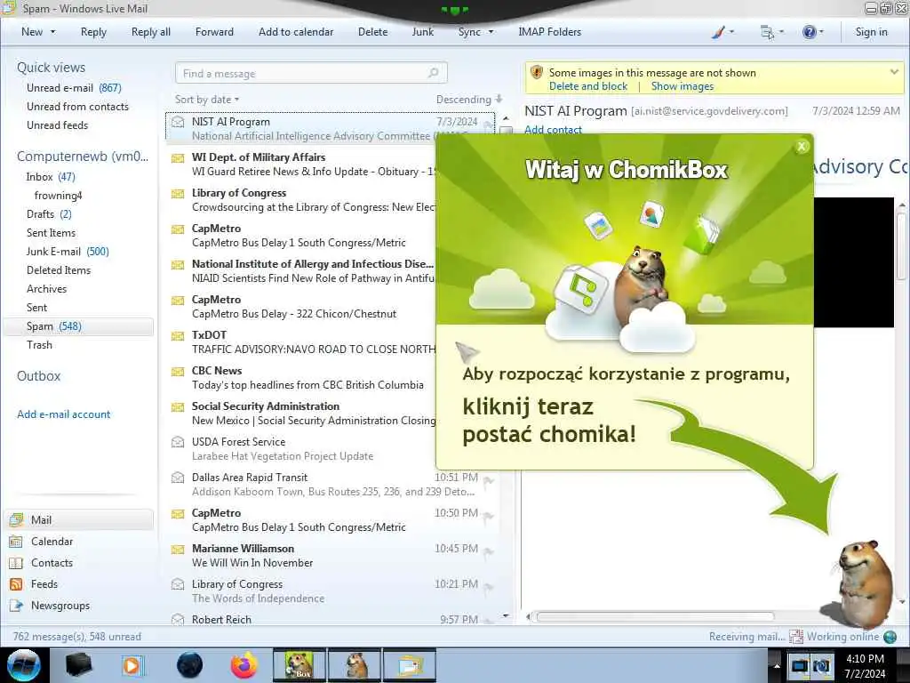Open the Drafts (2) folder
910x683 pixels.
pos(49,214)
